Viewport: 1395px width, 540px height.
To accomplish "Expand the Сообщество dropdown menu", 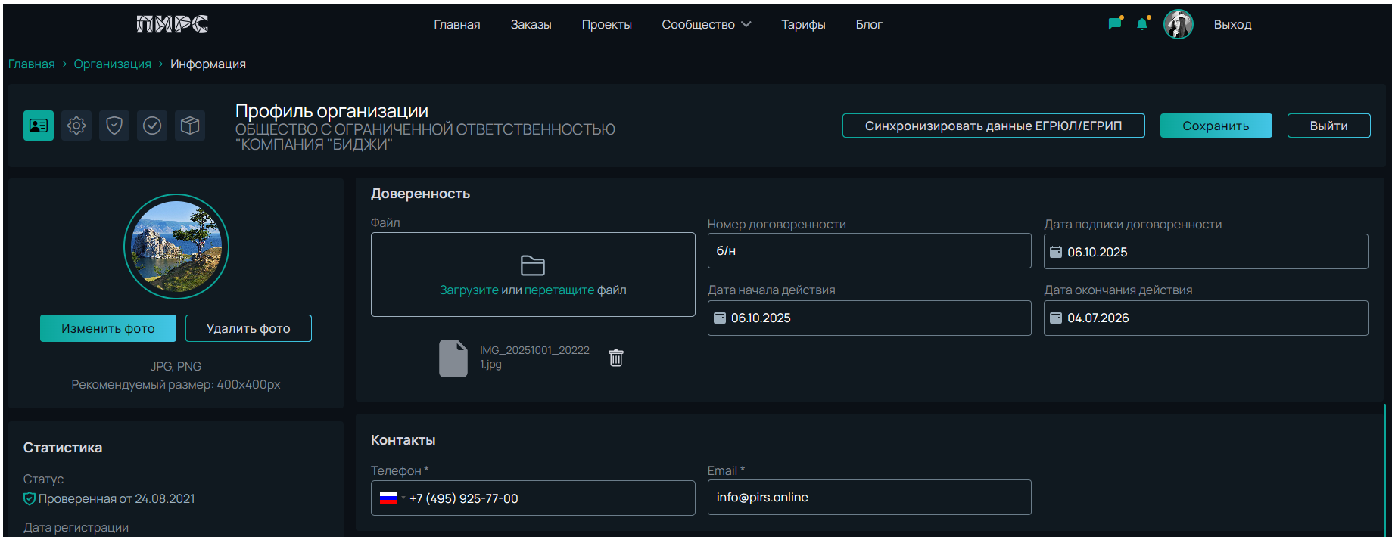I will coord(705,25).
